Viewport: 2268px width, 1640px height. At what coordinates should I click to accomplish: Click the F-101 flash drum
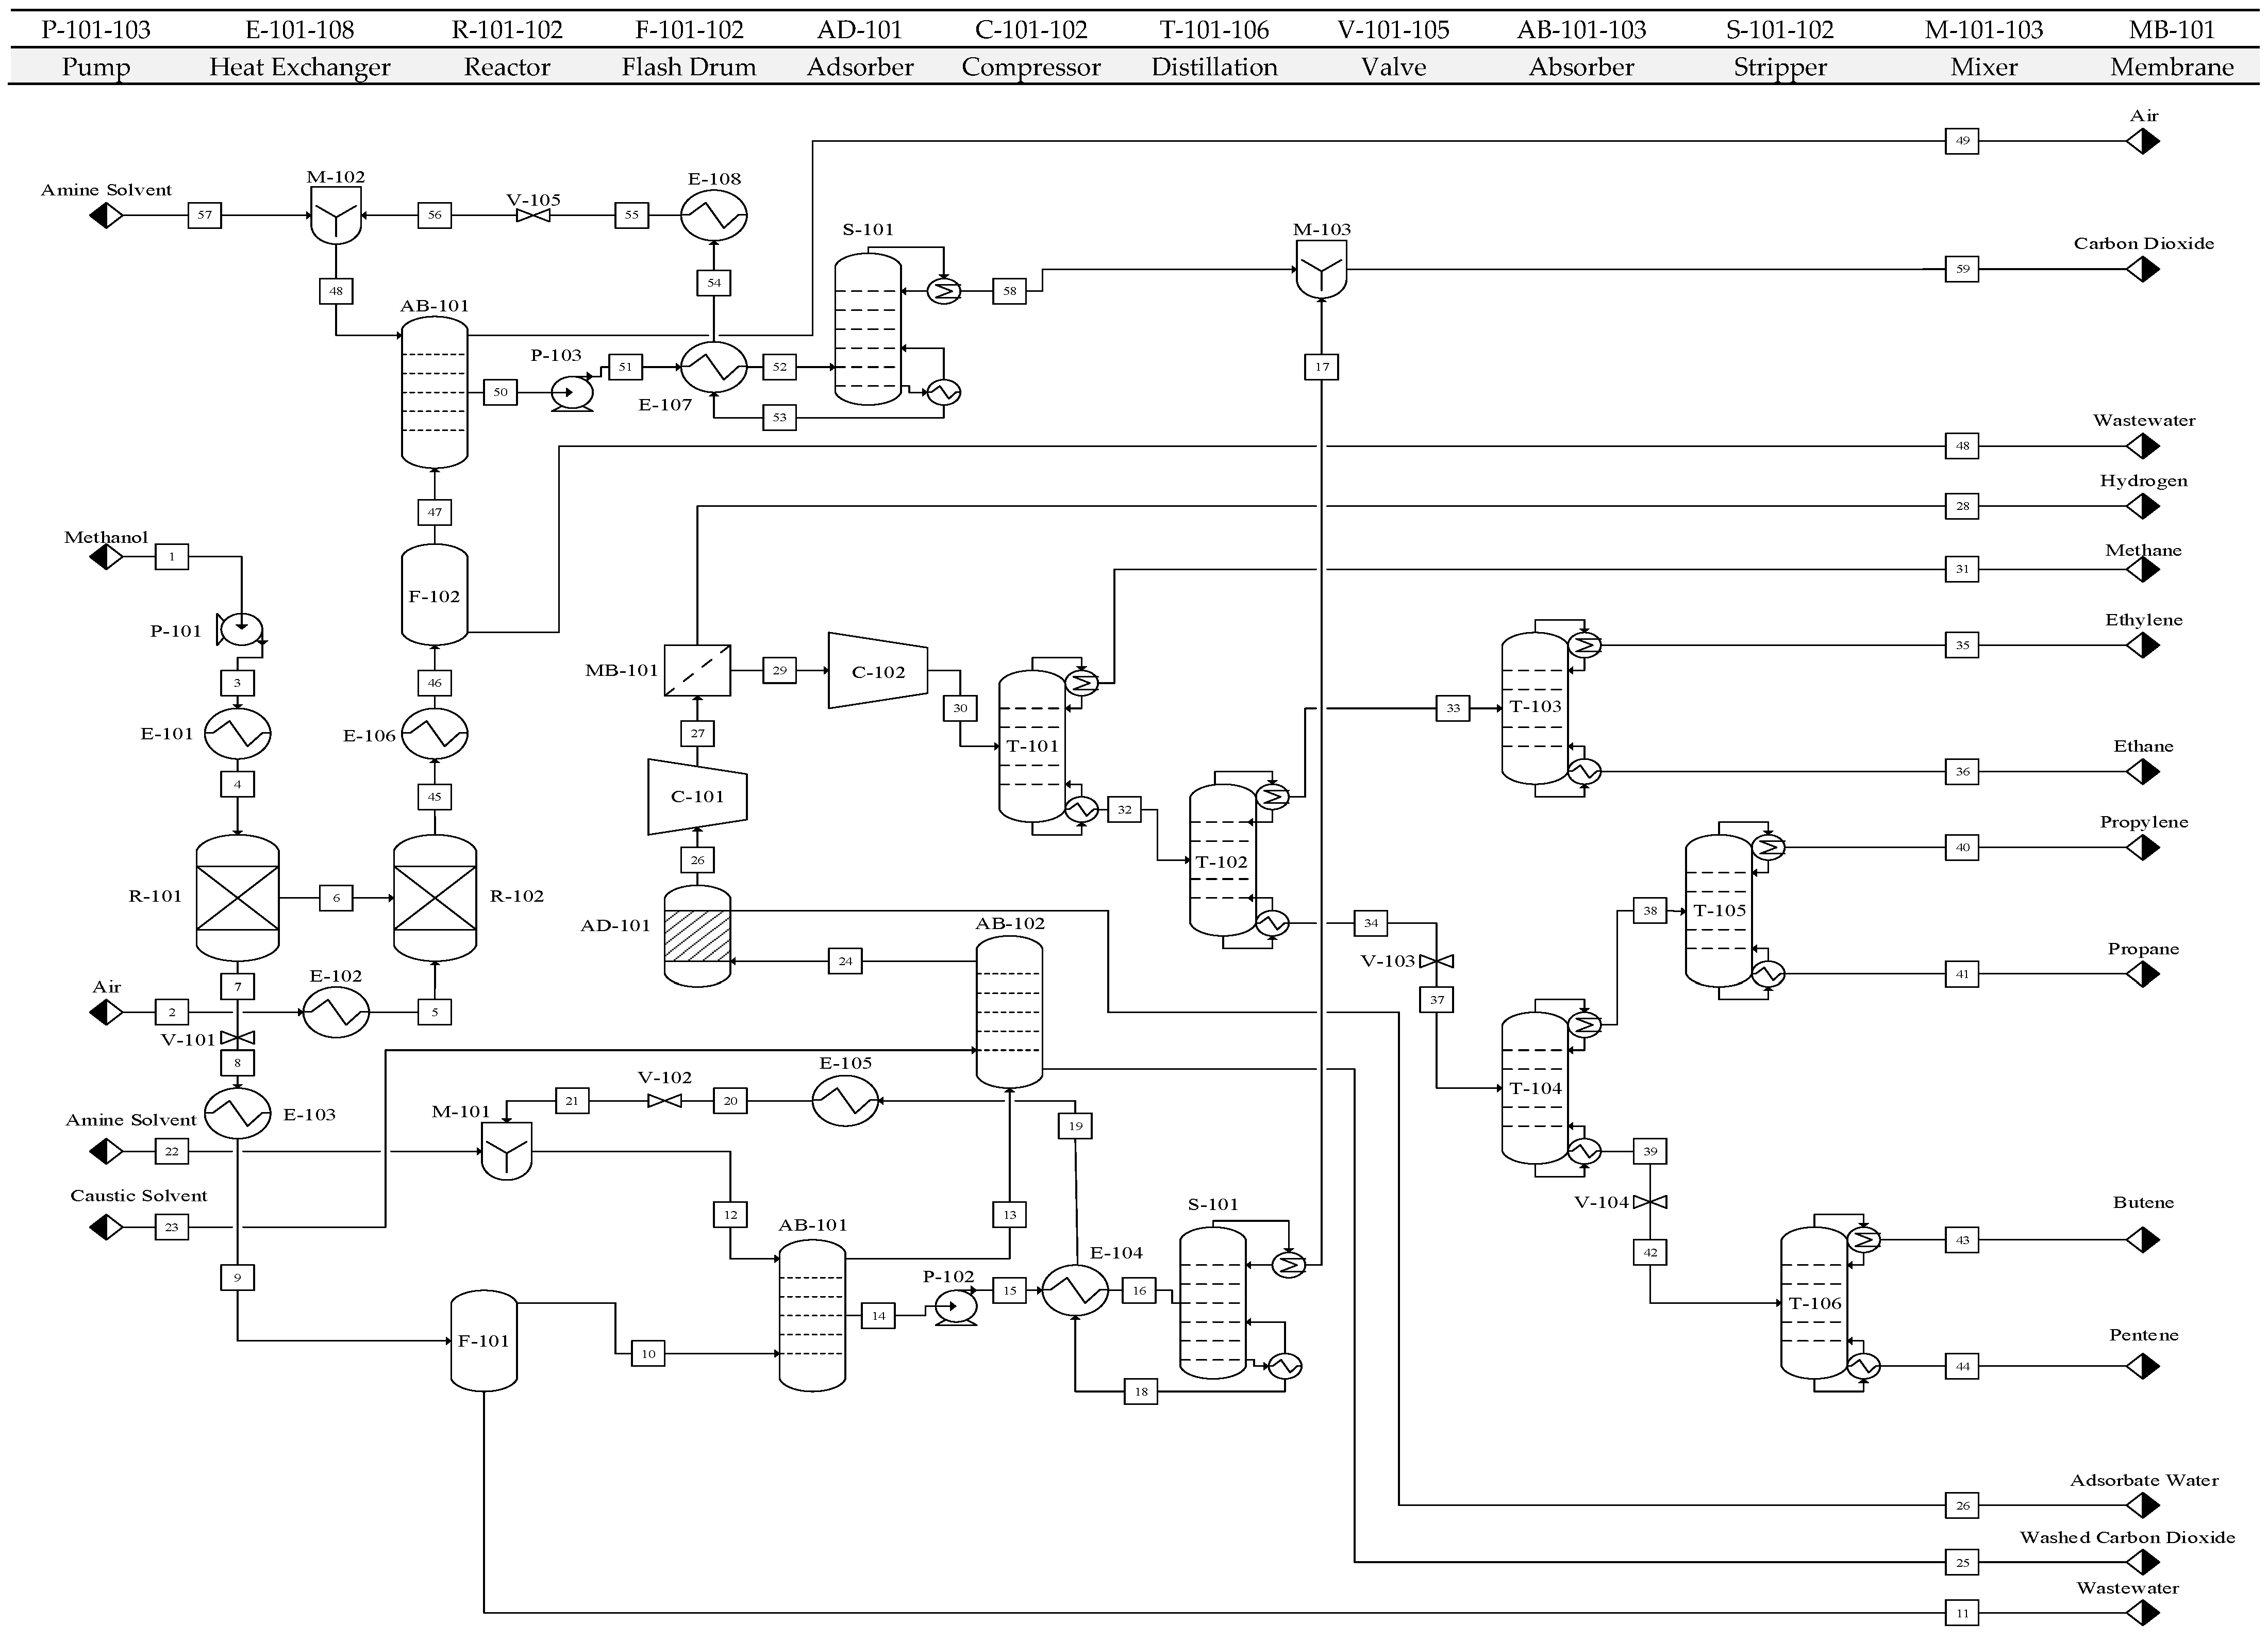click(483, 1340)
